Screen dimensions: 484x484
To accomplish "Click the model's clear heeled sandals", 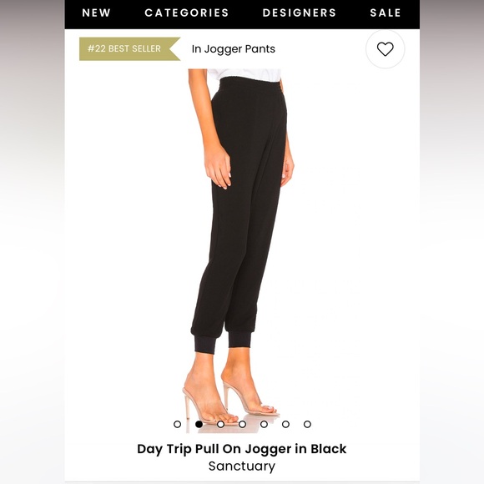I will click(x=230, y=403).
